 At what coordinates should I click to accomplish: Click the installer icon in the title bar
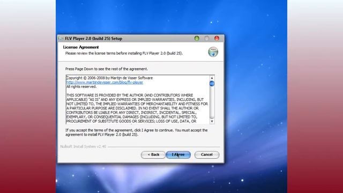61,39
